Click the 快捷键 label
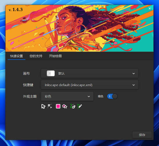 28,85
